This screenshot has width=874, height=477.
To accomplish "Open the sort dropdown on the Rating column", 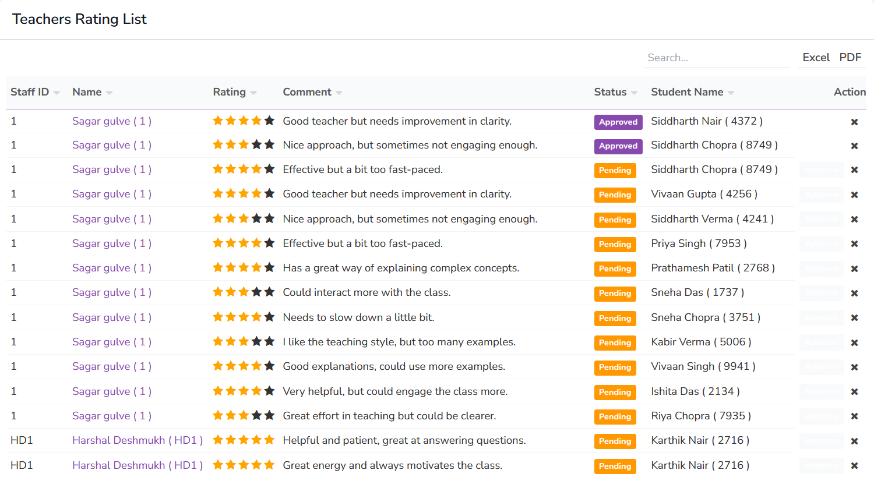I will tap(254, 92).
